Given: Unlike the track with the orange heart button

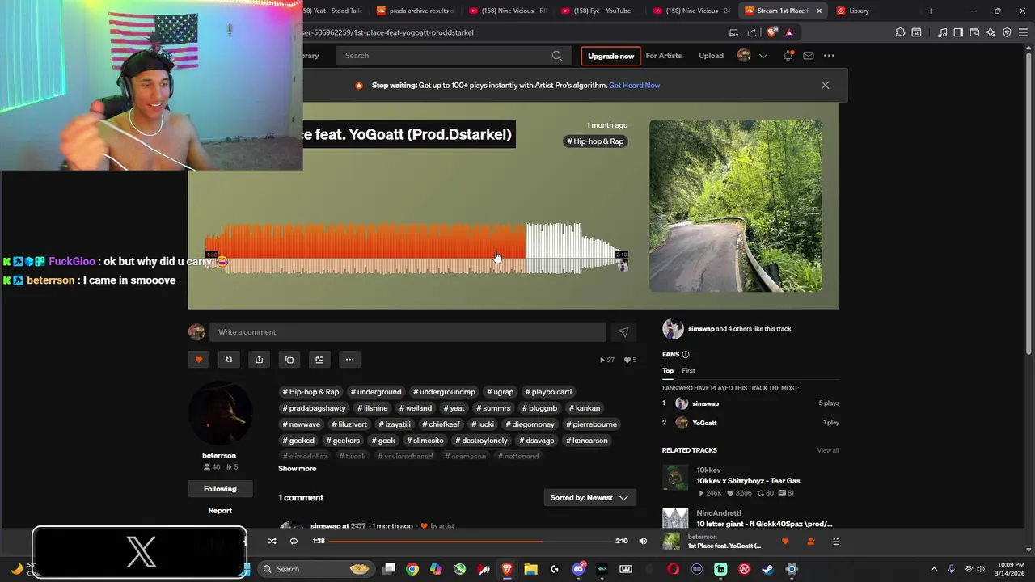Looking at the screenshot, I should coord(199,360).
